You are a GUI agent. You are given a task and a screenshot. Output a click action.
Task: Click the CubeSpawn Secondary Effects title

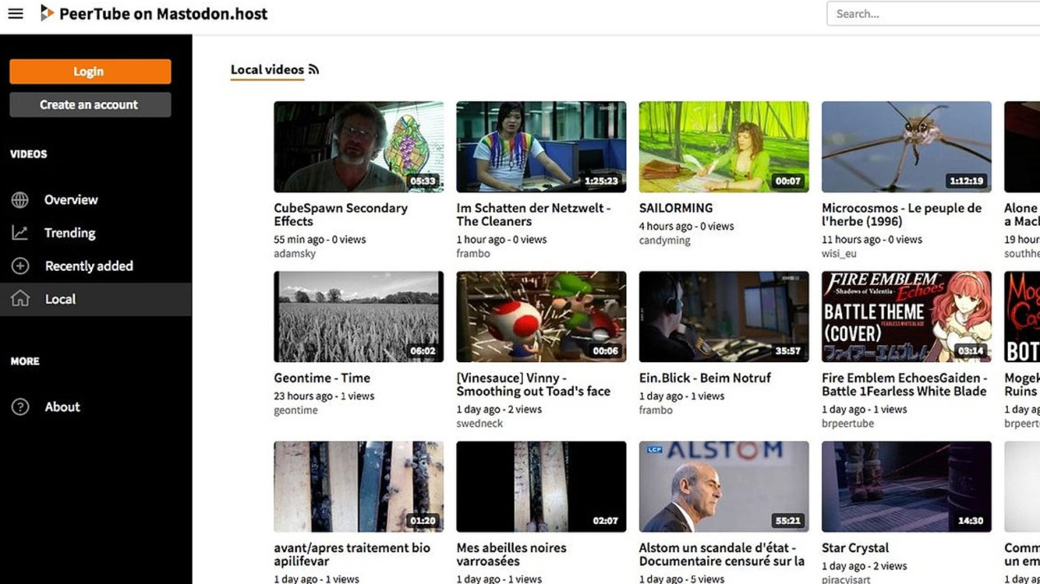340,214
